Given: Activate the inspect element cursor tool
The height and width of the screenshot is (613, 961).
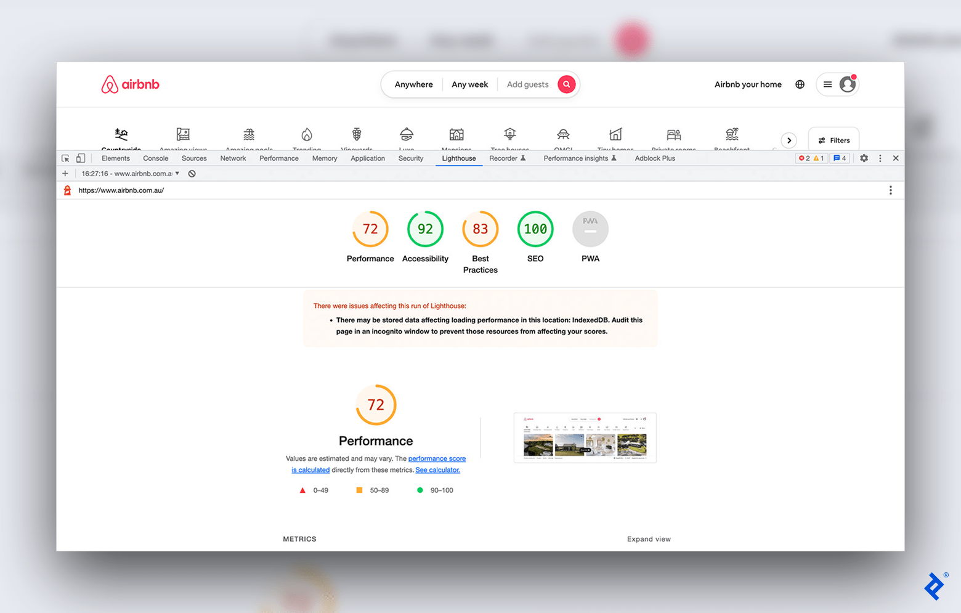Looking at the screenshot, I should [x=65, y=158].
